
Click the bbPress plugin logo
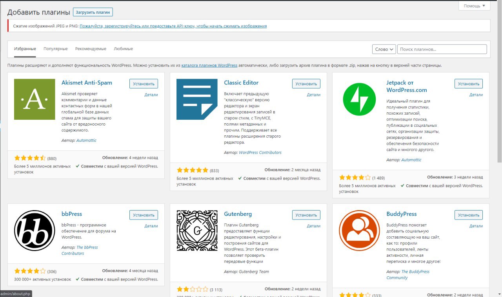(x=35, y=230)
